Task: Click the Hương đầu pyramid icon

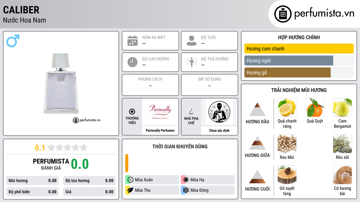Action: (x=257, y=109)
